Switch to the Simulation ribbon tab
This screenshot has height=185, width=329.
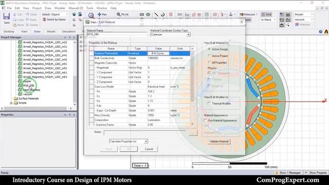tap(68, 31)
